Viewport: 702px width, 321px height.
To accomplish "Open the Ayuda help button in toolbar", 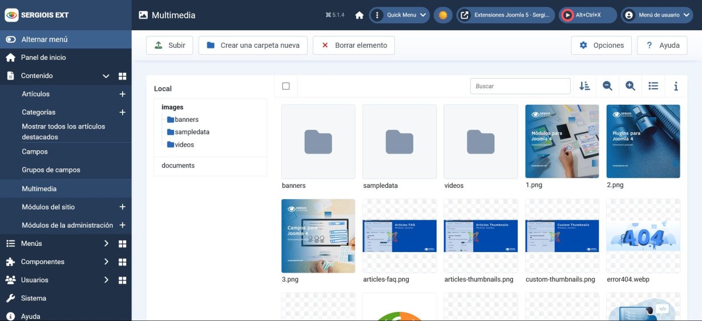I will point(662,46).
